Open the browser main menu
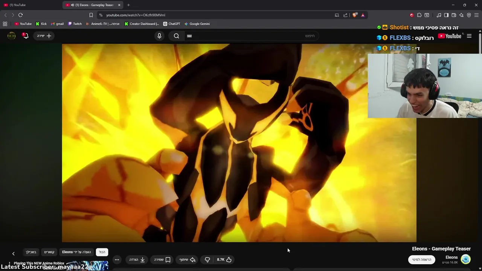 point(477,15)
